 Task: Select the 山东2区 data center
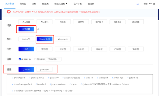(81, 49)
